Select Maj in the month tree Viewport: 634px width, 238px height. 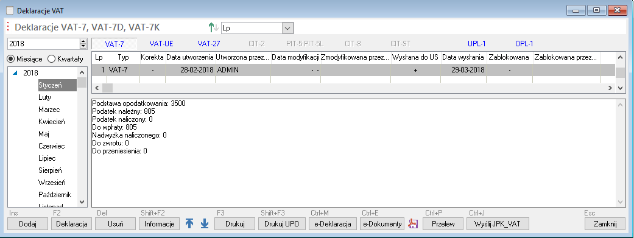pos(44,134)
